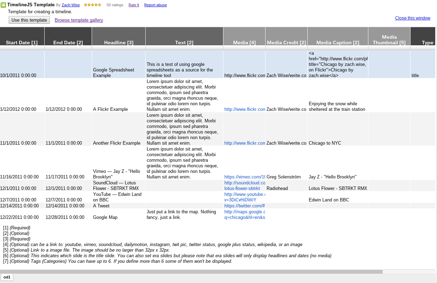
Task: Click the Media Caption [2] column header
Action: click(x=338, y=36)
